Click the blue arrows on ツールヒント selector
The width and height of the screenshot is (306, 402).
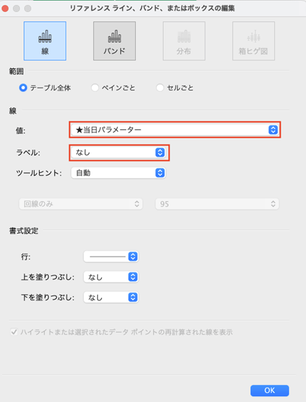160,173
